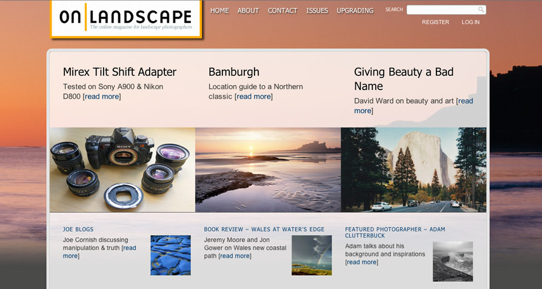The width and height of the screenshot is (542, 289).
Task: Open the Sony camera and lenses photo
Action: coord(122,170)
